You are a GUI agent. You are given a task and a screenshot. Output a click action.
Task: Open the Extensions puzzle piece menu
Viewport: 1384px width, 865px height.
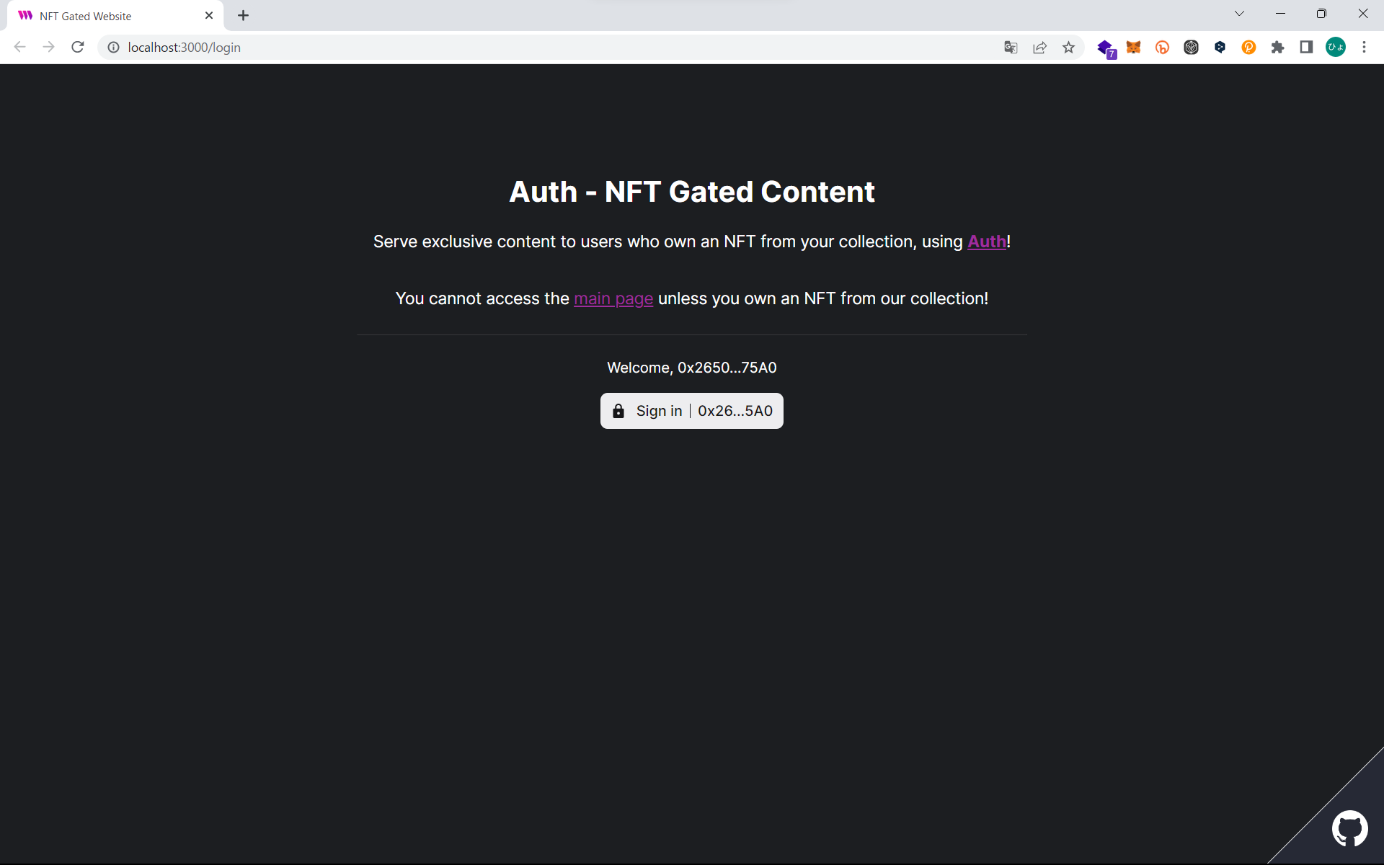pos(1277,48)
